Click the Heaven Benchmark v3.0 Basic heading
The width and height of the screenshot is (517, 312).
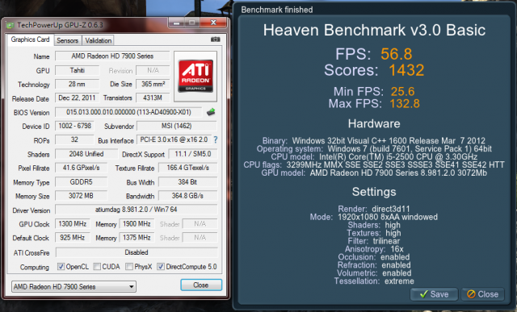point(374,31)
